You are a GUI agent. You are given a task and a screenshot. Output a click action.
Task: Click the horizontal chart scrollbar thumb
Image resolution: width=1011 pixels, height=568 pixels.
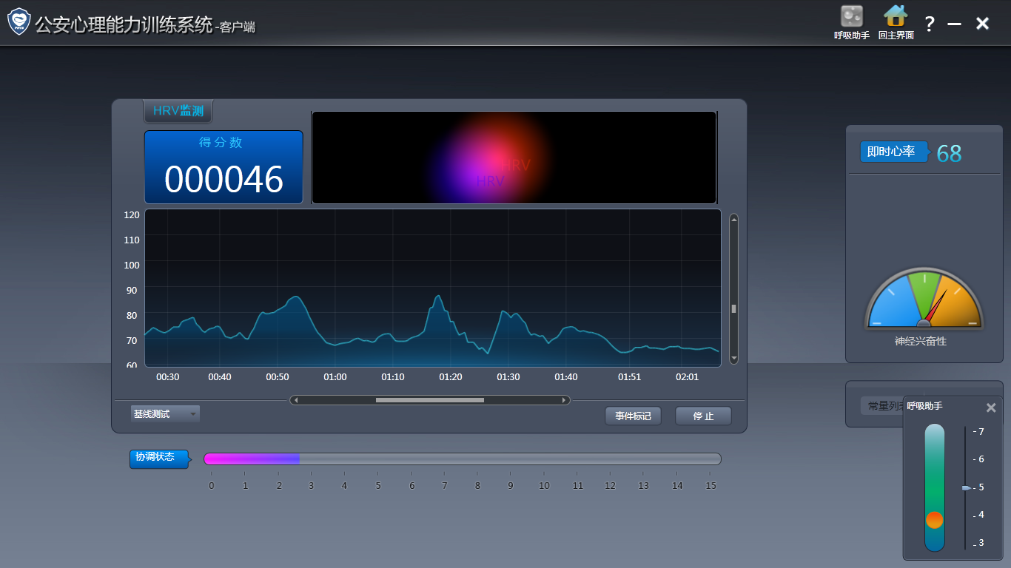pos(429,400)
